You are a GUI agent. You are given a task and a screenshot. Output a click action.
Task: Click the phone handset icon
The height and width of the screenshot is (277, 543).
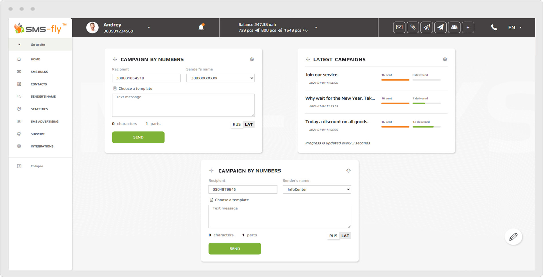(494, 27)
